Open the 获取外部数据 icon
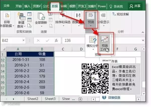 pyautogui.click(x=7, y=15)
